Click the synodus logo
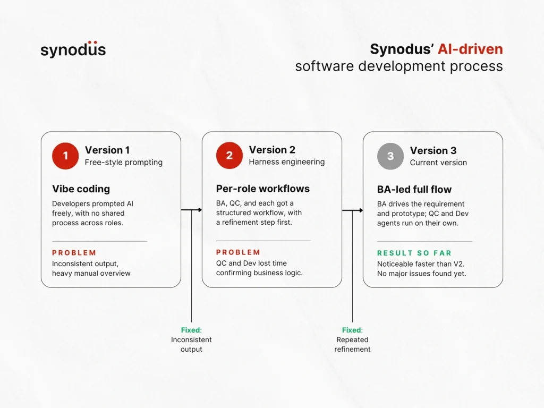 [73, 49]
